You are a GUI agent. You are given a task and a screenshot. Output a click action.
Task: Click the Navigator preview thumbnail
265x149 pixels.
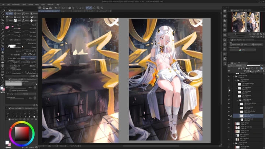[244, 22]
